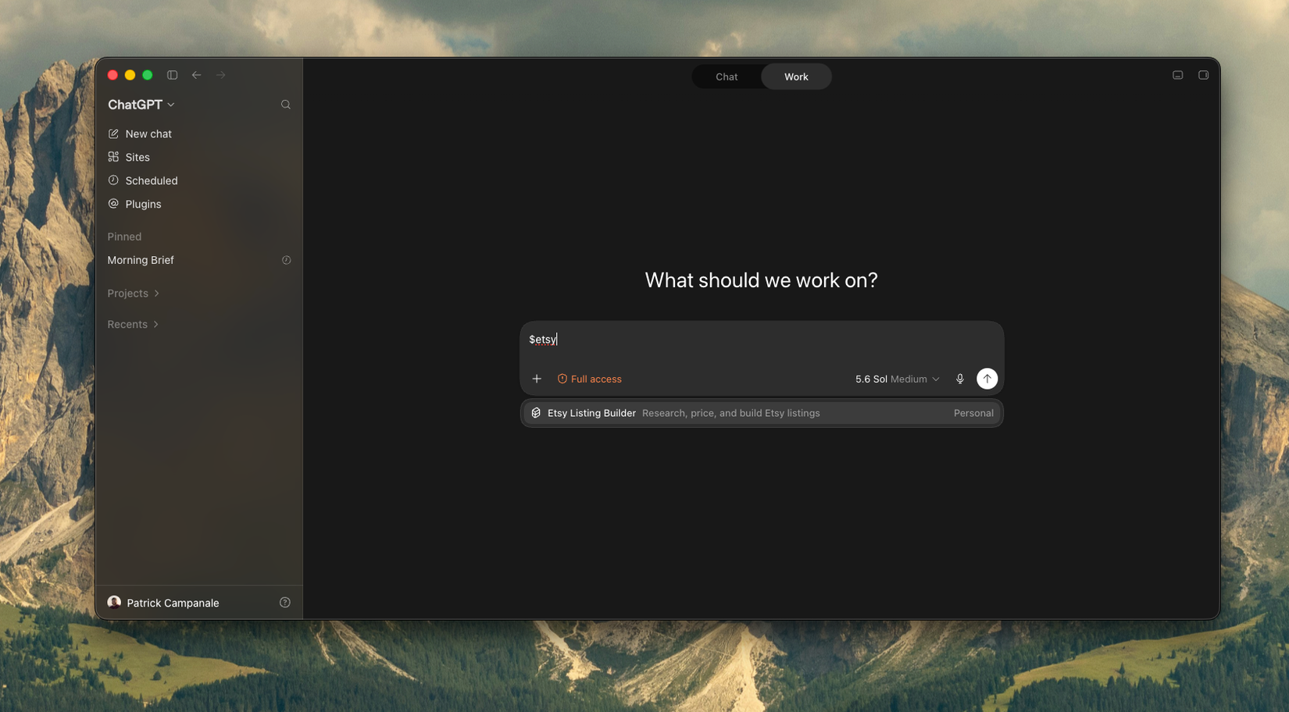Click the New chat compose icon

click(x=113, y=133)
